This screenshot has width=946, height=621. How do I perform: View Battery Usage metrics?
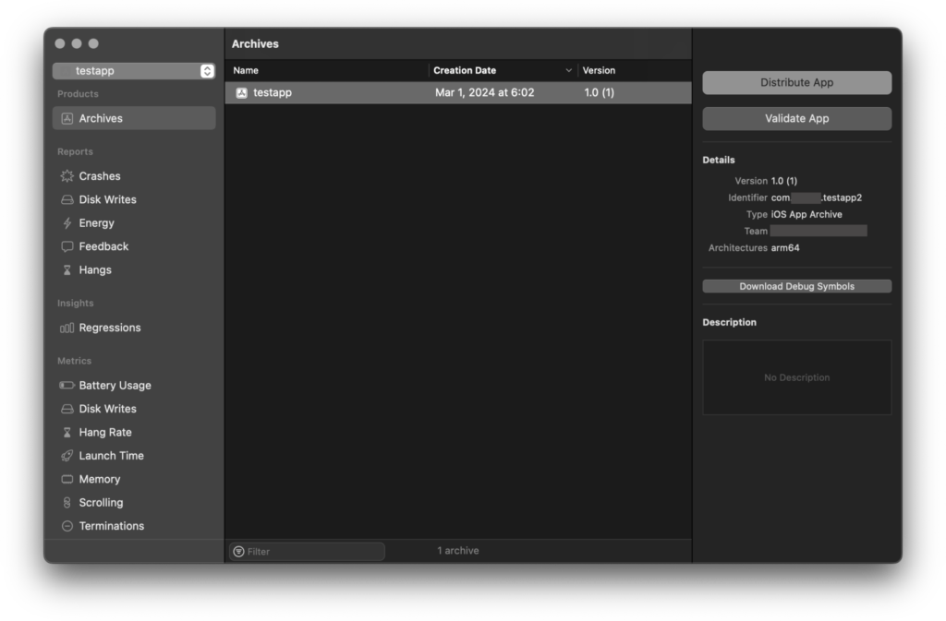pyautogui.click(x=134, y=386)
